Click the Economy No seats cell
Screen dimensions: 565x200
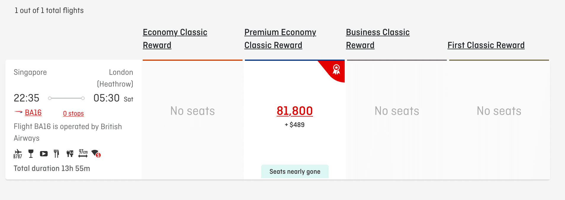pyautogui.click(x=192, y=111)
